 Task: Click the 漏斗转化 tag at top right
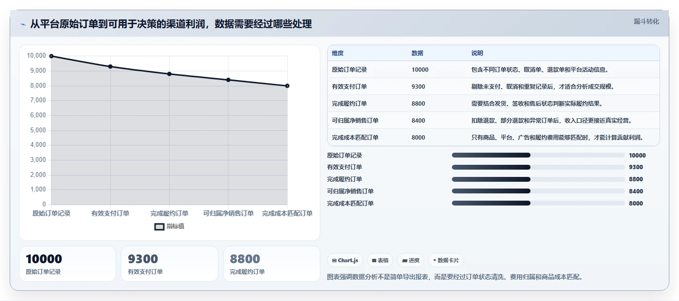click(x=646, y=21)
